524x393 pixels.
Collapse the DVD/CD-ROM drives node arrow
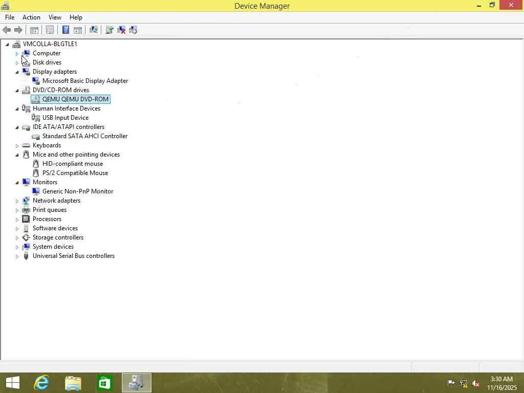point(17,90)
